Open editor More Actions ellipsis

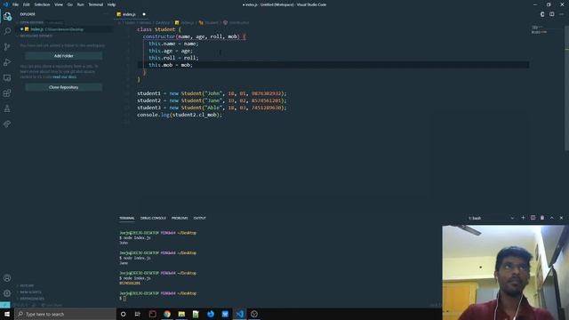[561, 14]
